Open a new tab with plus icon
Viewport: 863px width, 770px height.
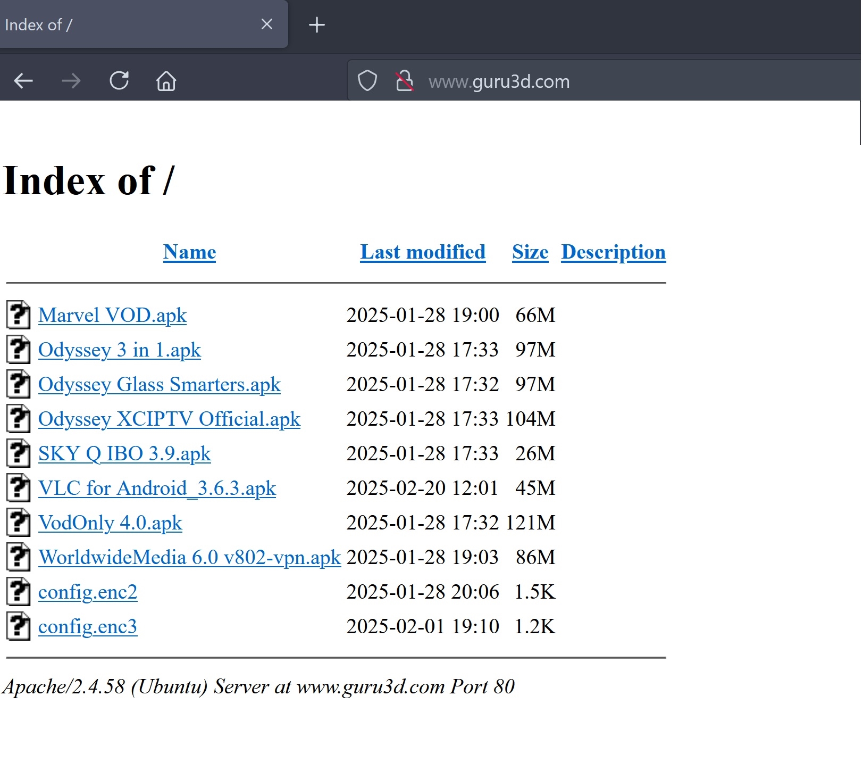tap(317, 25)
